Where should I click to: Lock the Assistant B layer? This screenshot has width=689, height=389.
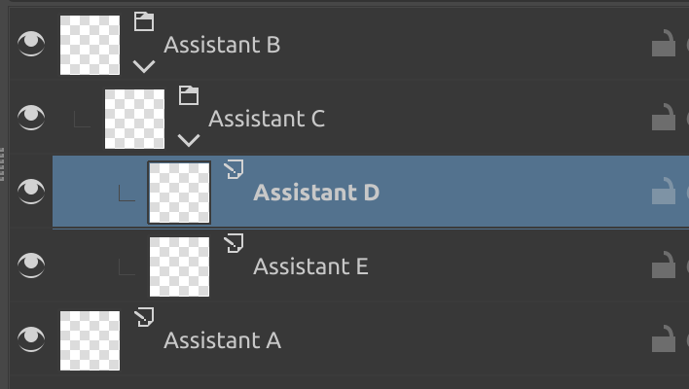tap(663, 45)
